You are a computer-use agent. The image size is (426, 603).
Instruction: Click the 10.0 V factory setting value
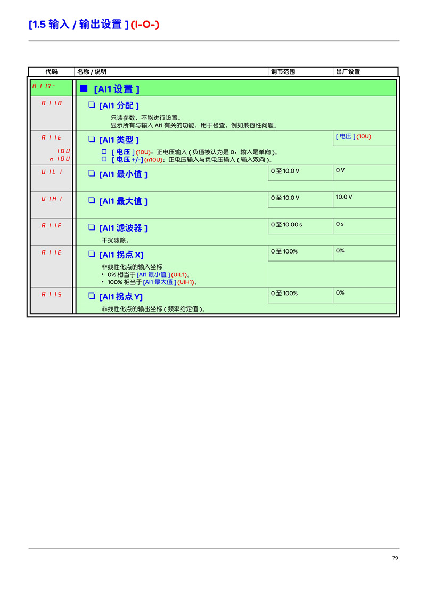[344, 197]
